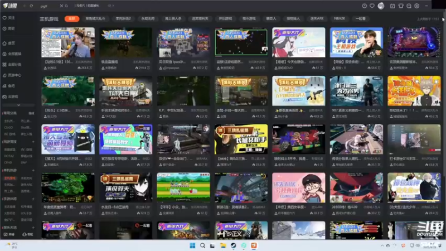Open File Explorer folder on taskbar
The image size is (446, 251).
[223, 245]
